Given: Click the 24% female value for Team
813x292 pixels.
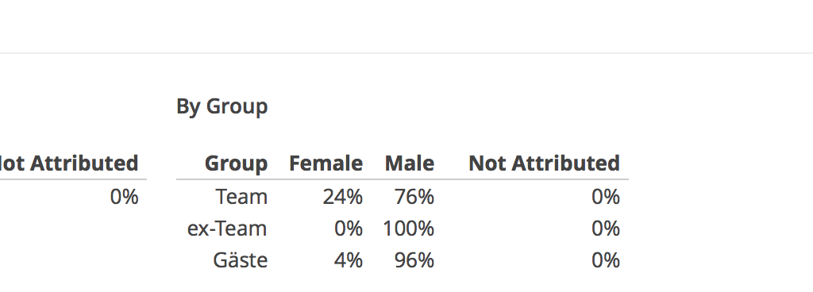Looking at the screenshot, I should coord(343,198).
